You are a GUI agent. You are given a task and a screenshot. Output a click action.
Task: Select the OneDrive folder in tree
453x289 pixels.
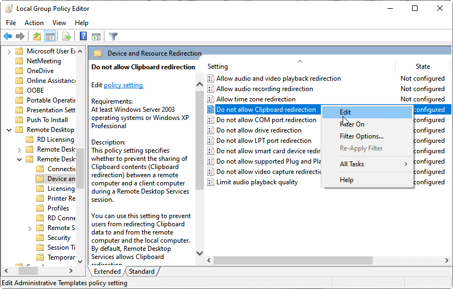[40, 71]
